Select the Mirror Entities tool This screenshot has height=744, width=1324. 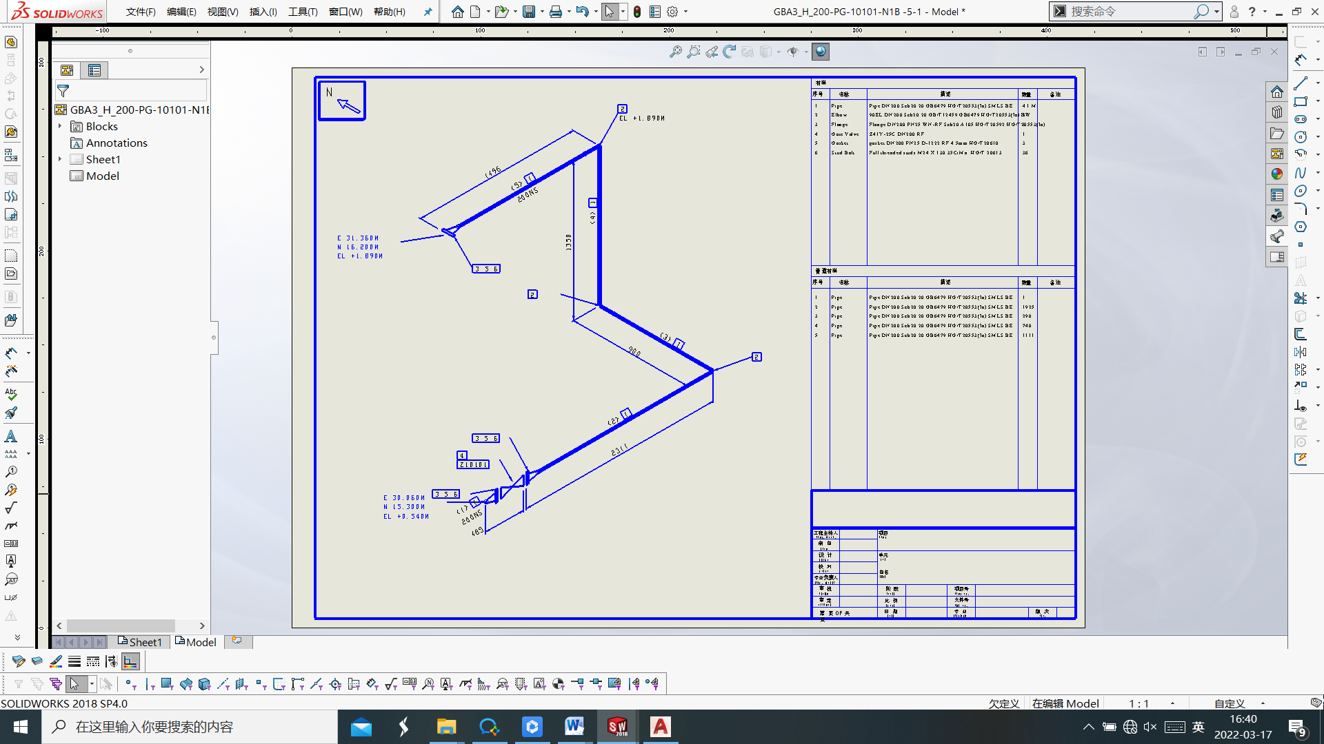[x=1301, y=352]
